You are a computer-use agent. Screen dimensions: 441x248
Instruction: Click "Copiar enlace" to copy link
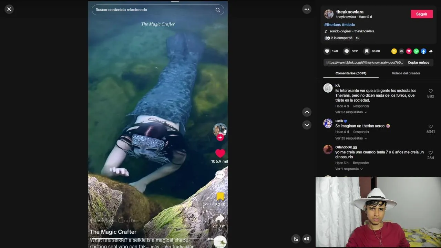point(418,63)
